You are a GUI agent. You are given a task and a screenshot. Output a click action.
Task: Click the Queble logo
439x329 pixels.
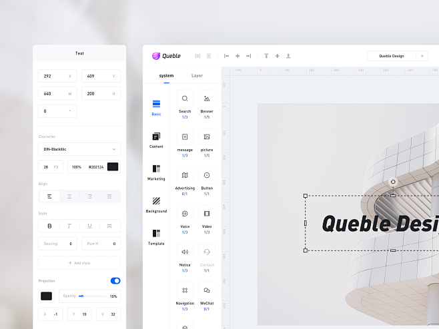[166, 56]
